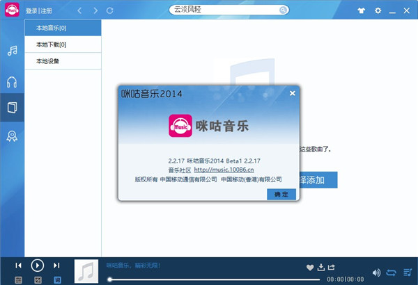The height and width of the screenshot is (285, 418).
Task: Click the album art thumbnail
Action: pos(86,271)
